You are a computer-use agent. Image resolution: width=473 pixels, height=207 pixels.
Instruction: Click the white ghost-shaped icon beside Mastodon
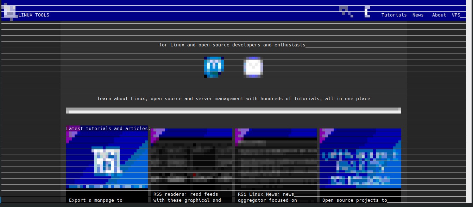tap(253, 66)
